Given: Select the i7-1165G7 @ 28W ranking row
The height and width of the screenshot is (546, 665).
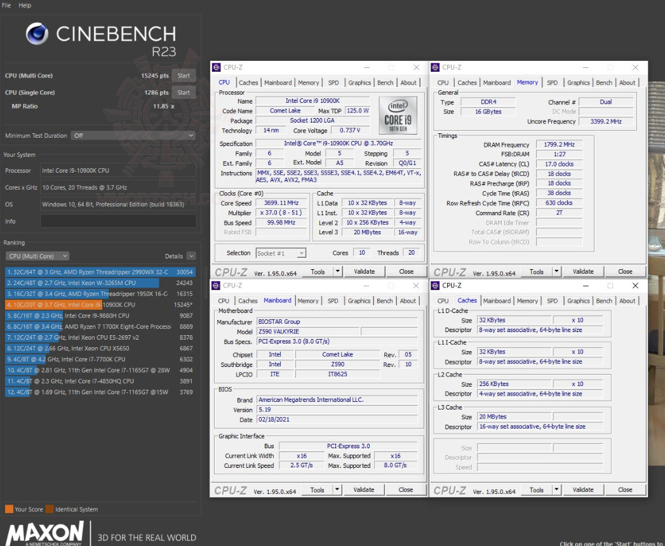Looking at the screenshot, I should click(x=100, y=370).
